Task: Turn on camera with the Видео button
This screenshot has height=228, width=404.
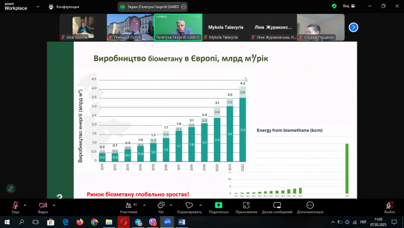Action: pyautogui.click(x=43, y=207)
